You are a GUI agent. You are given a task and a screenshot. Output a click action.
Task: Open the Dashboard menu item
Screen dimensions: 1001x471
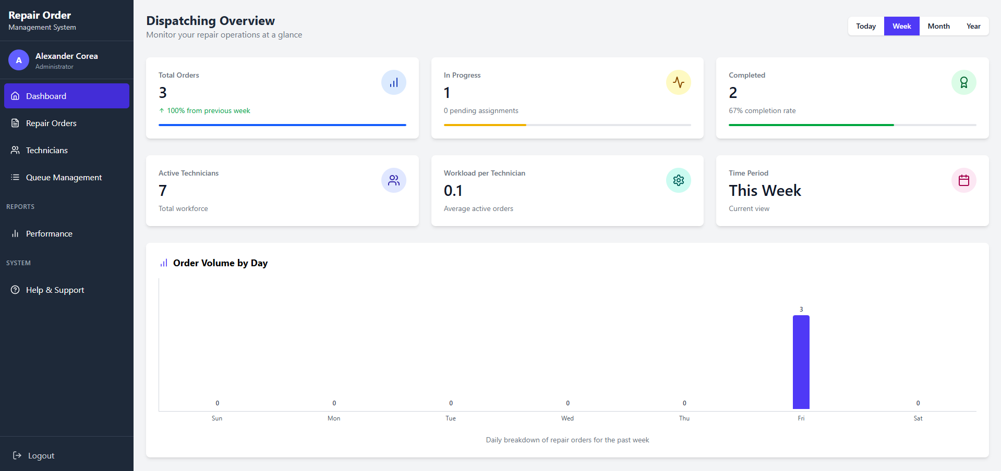(67, 96)
